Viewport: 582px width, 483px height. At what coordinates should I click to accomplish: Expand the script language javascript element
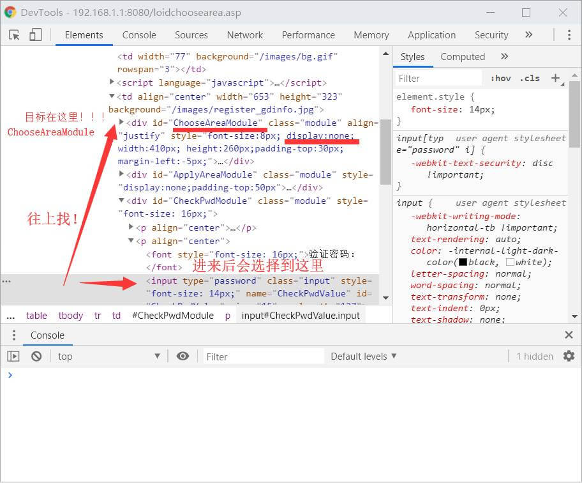click(114, 82)
